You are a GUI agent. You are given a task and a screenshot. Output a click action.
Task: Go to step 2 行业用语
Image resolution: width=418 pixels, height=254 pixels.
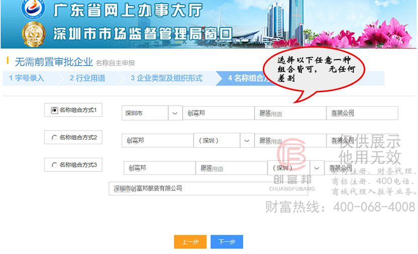(x=87, y=78)
